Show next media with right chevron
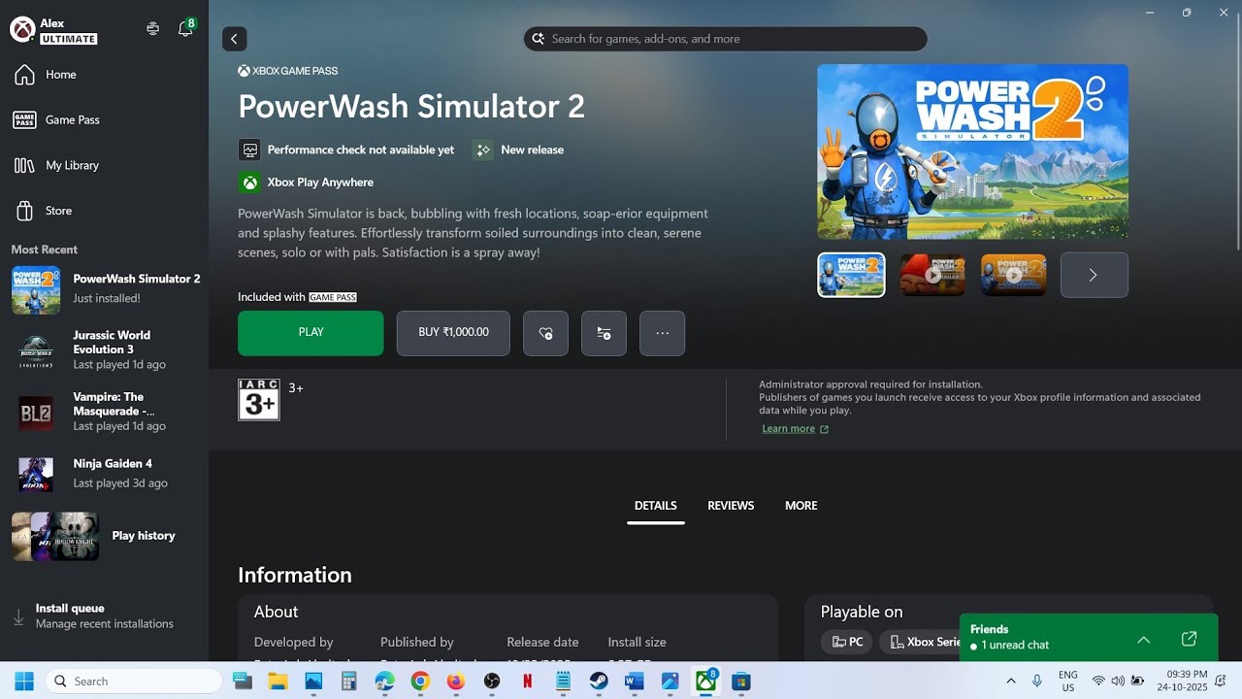The width and height of the screenshot is (1242, 699). pos(1094,275)
